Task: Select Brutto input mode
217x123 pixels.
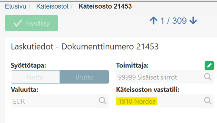Action: tap(85, 77)
